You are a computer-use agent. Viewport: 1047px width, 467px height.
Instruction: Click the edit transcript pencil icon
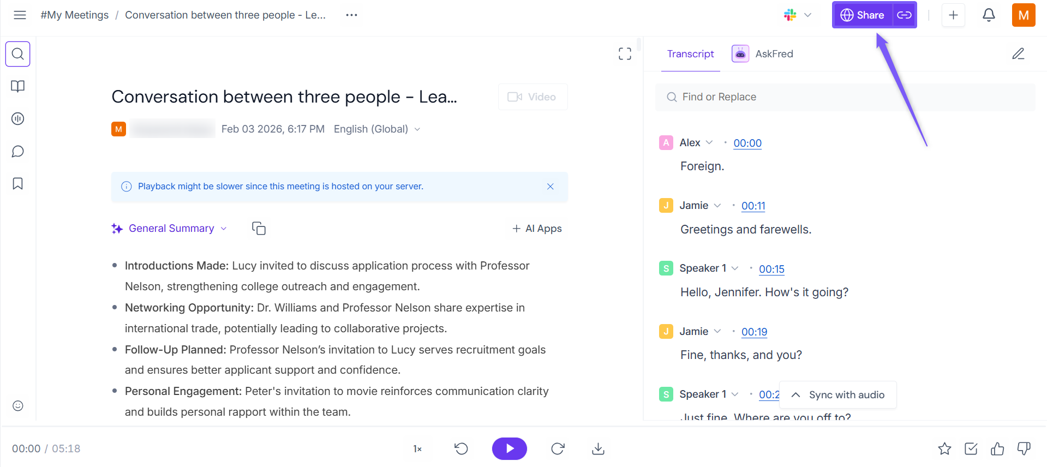(1018, 53)
